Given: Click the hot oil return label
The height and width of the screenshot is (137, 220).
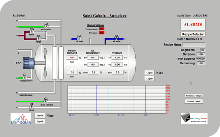Looking at the screenshot, I should tap(26, 95).
